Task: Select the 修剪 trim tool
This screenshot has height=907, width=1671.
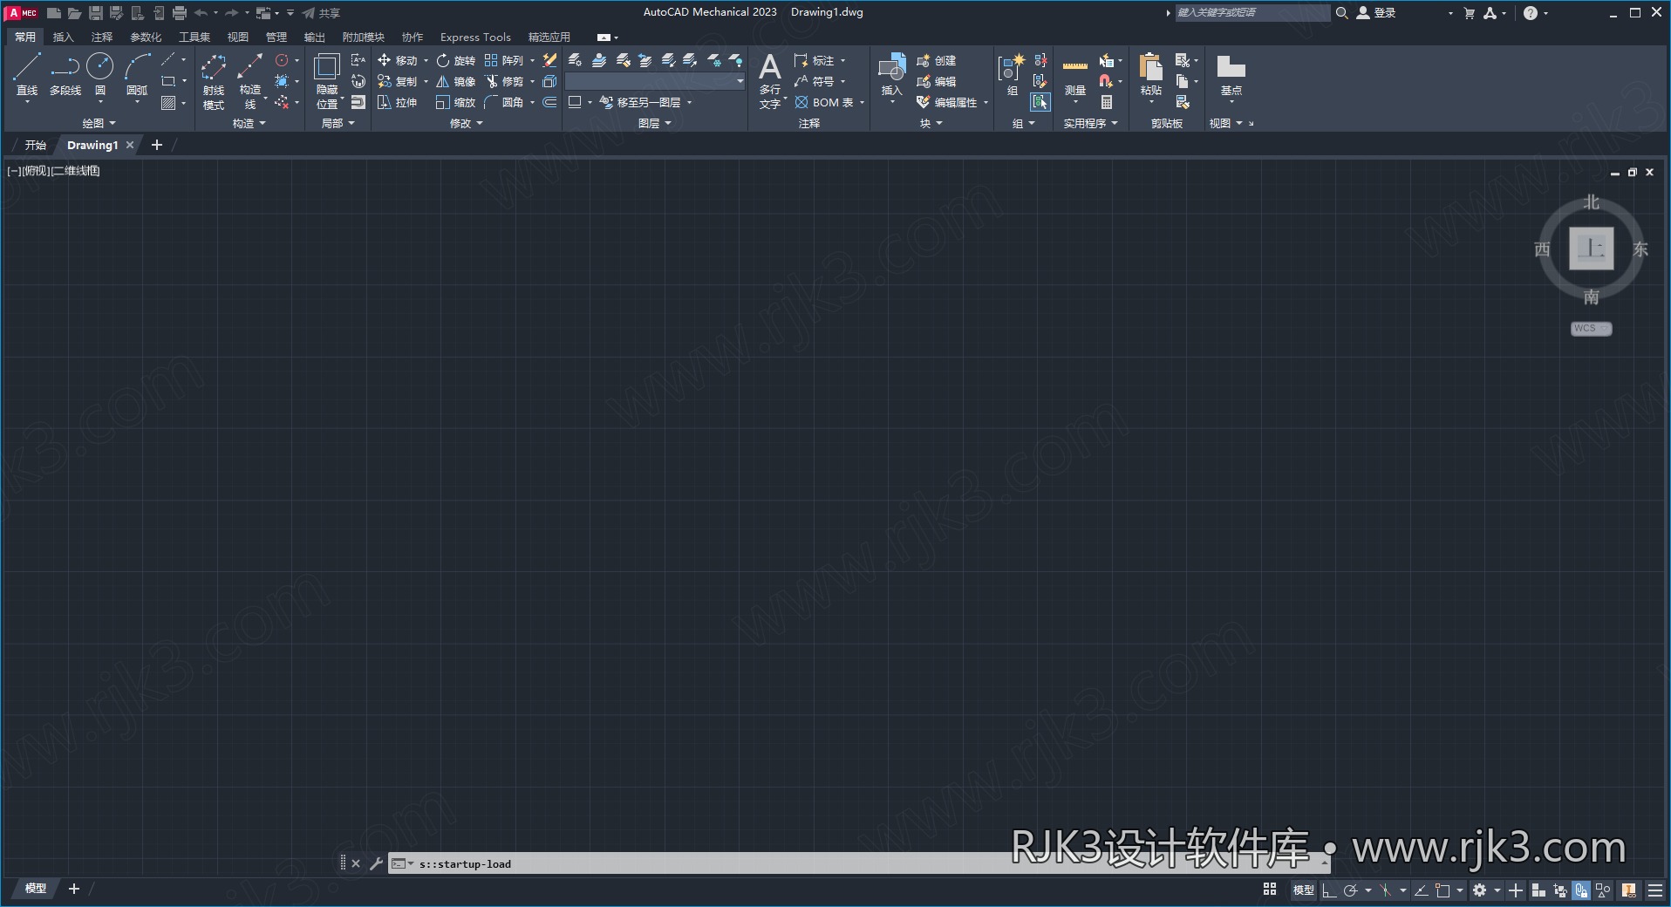Action: (x=504, y=81)
